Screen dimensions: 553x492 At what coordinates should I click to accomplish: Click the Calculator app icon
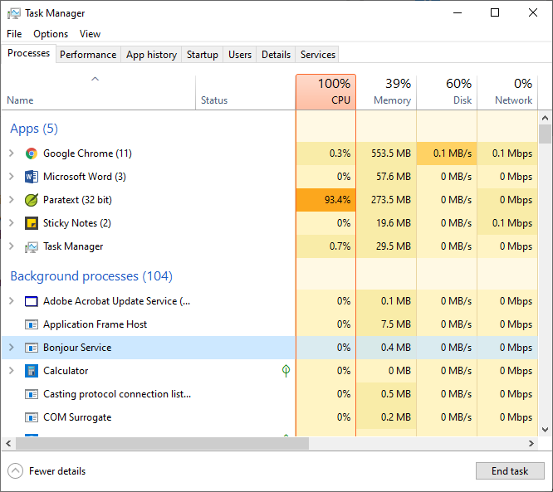(32, 371)
